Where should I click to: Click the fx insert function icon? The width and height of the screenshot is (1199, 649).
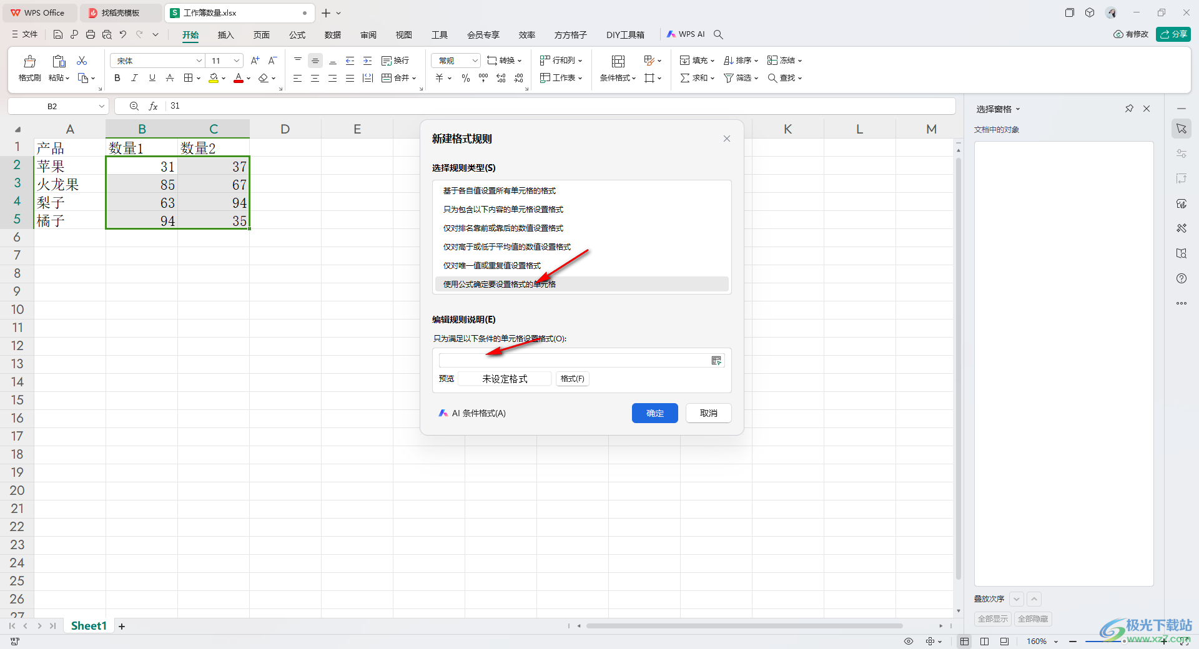point(153,106)
